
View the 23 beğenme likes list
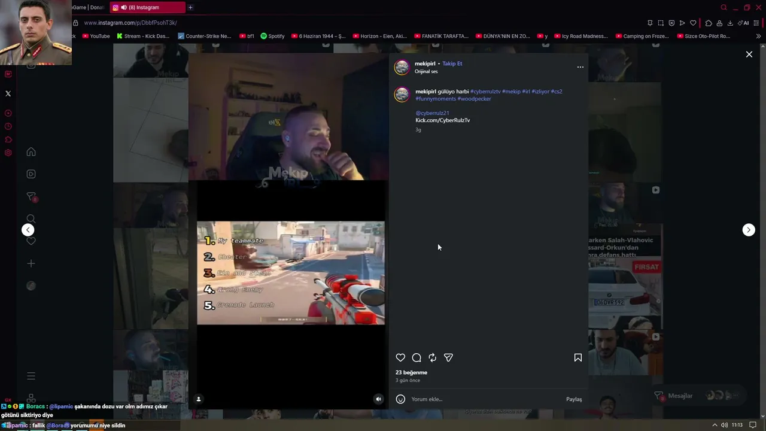coord(411,372)
